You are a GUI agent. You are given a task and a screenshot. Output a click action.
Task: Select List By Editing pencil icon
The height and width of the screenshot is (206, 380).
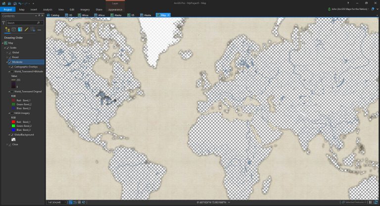[26, 30]
